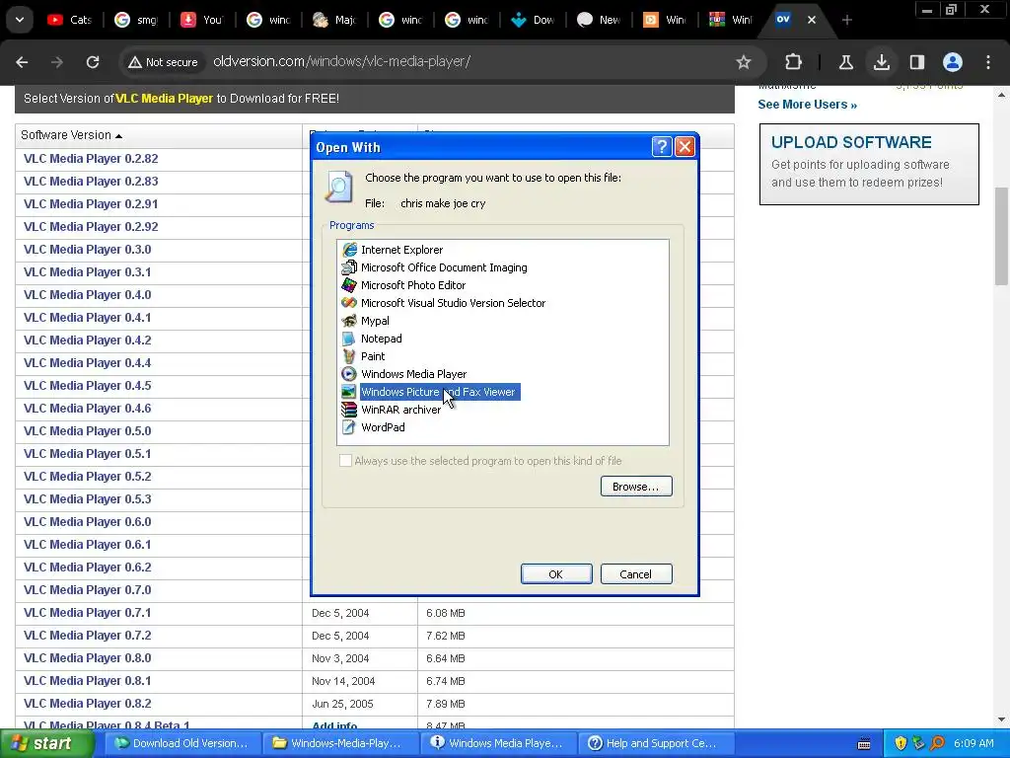
Task: Open Windows-Media-Play folder taskbar item
Action: (x=339, y=744)
